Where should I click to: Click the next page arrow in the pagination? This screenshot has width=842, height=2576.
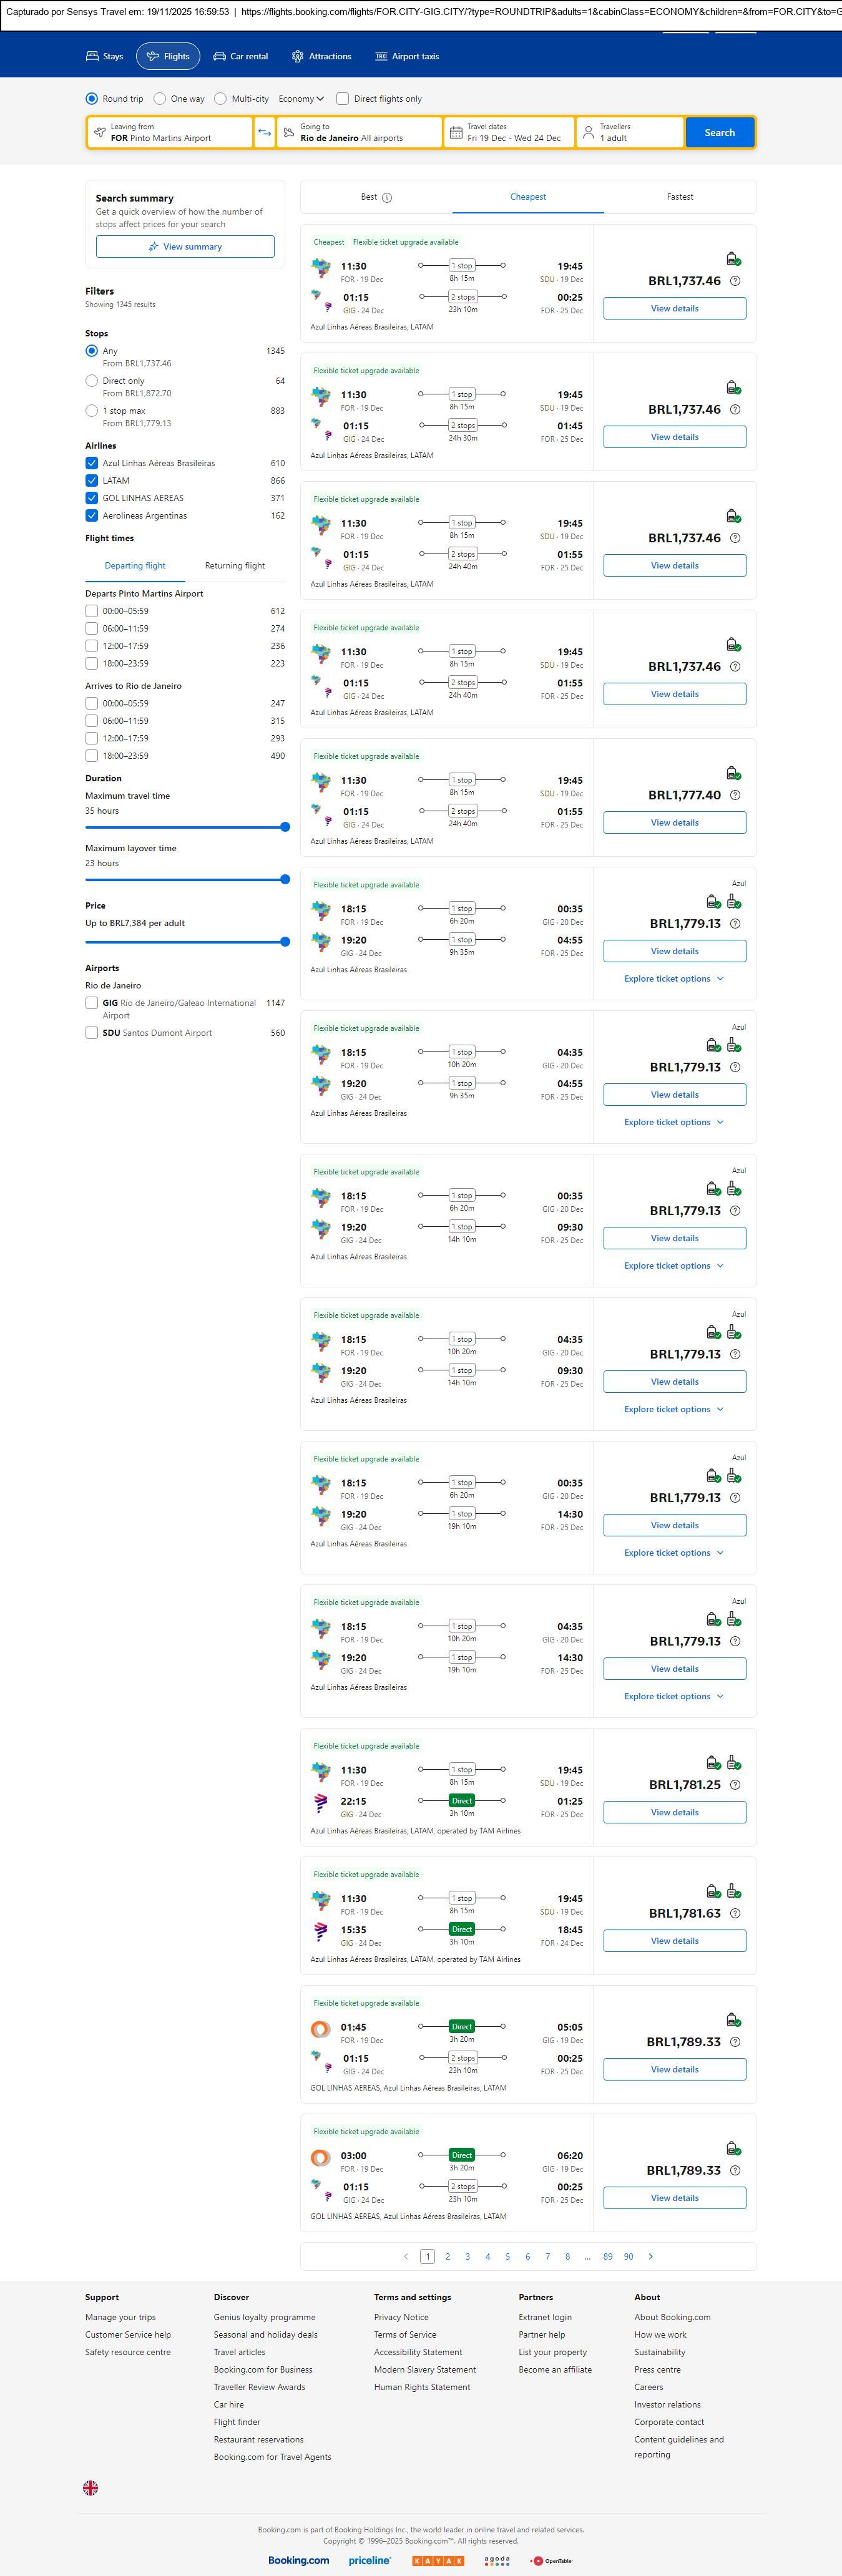click(651, 2256)
